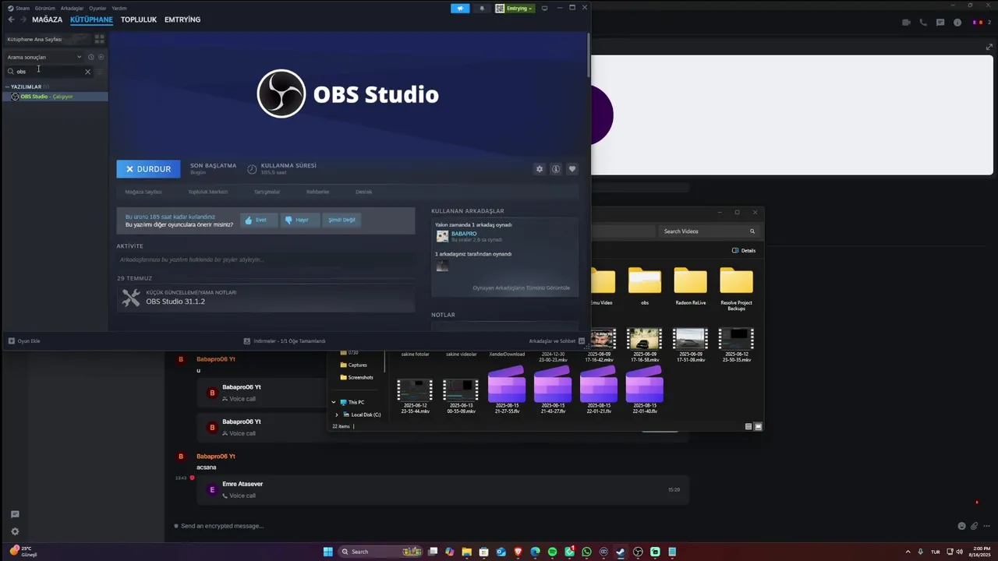Click Steam window vertical scrollbar
The image size is (998, 561).
(589, 55)
